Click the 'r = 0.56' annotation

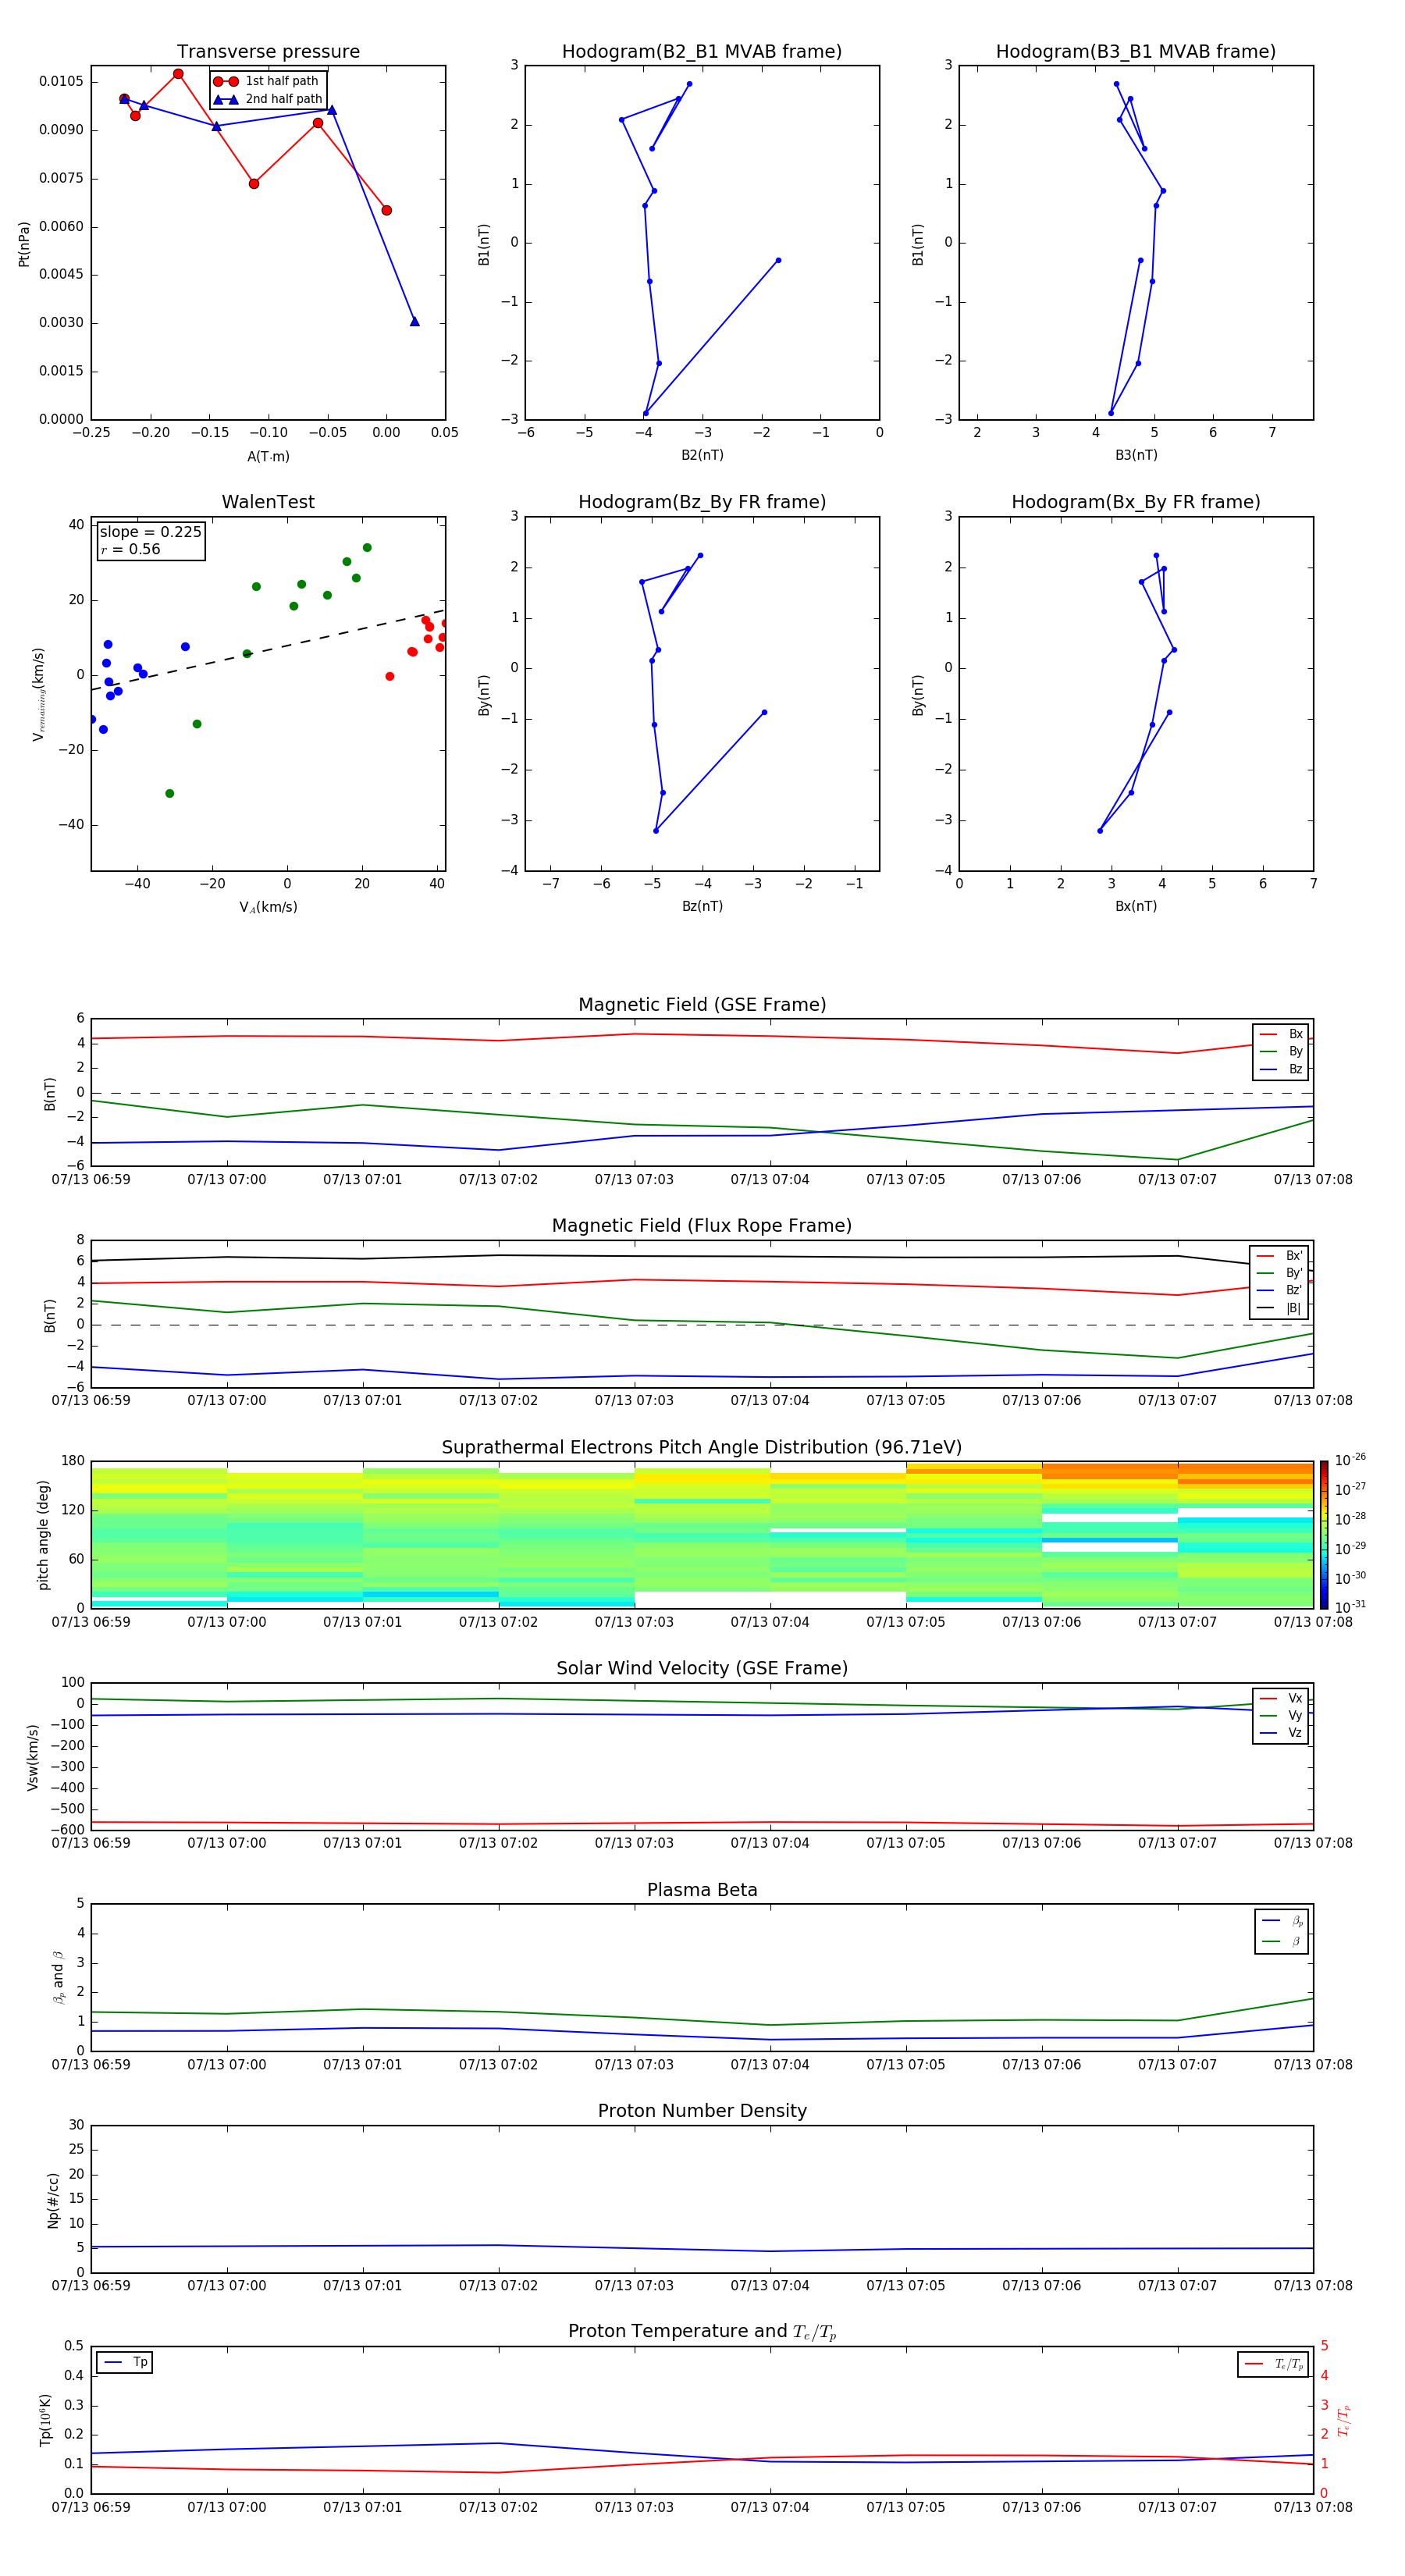[x=130, y=549]
